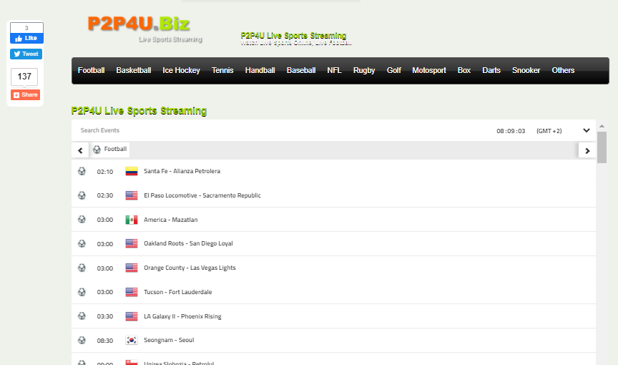The height and width of the screenshot is (365, 618).
Task: Click soccer ball icon in Football category tab
Action: 97,150
